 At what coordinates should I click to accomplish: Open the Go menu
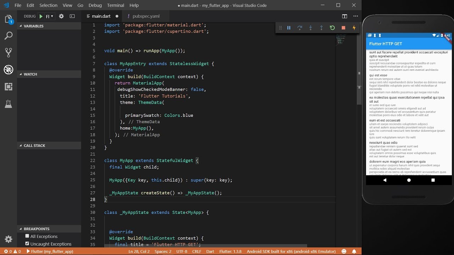click(81, 5)
